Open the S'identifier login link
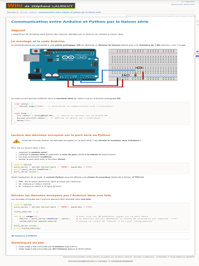The height and width of the screenshot is (266, 199). [189, 2]
